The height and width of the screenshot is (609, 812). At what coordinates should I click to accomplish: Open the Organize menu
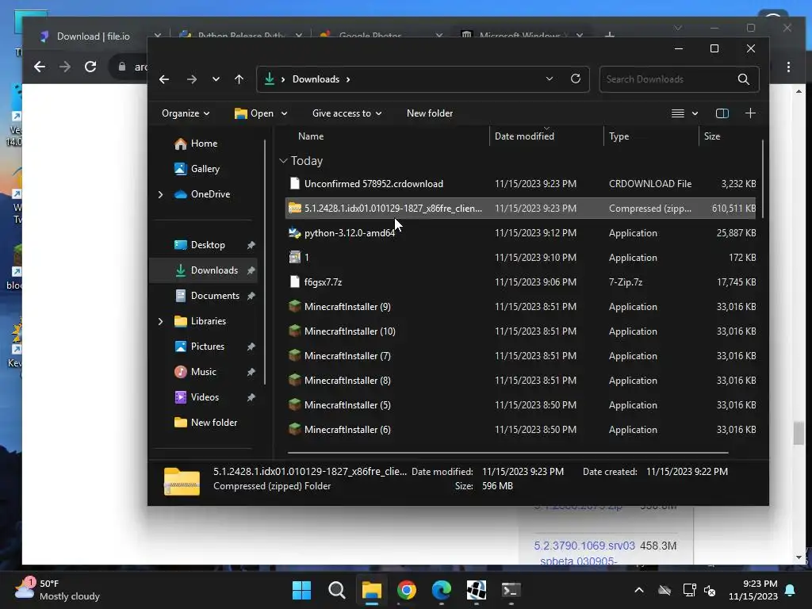186,113
